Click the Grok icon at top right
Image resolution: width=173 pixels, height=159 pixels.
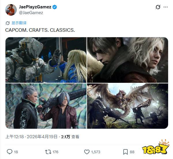click(x=158, y=7)
